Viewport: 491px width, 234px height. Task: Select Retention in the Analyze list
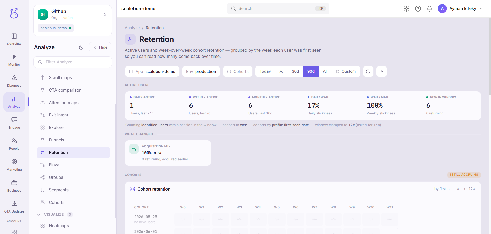click(73, 153)
